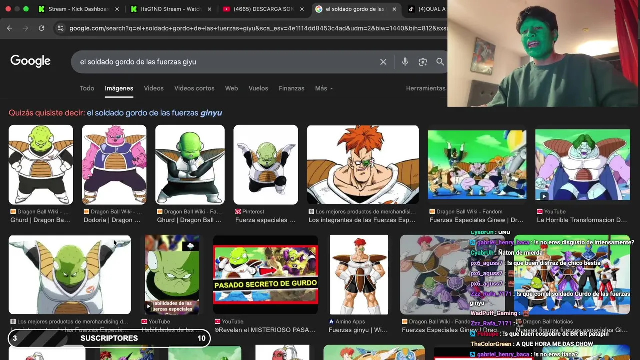Click the magnifier search icon
The width and height of the screenshot is (640, 360).
(x=440, y=62)
